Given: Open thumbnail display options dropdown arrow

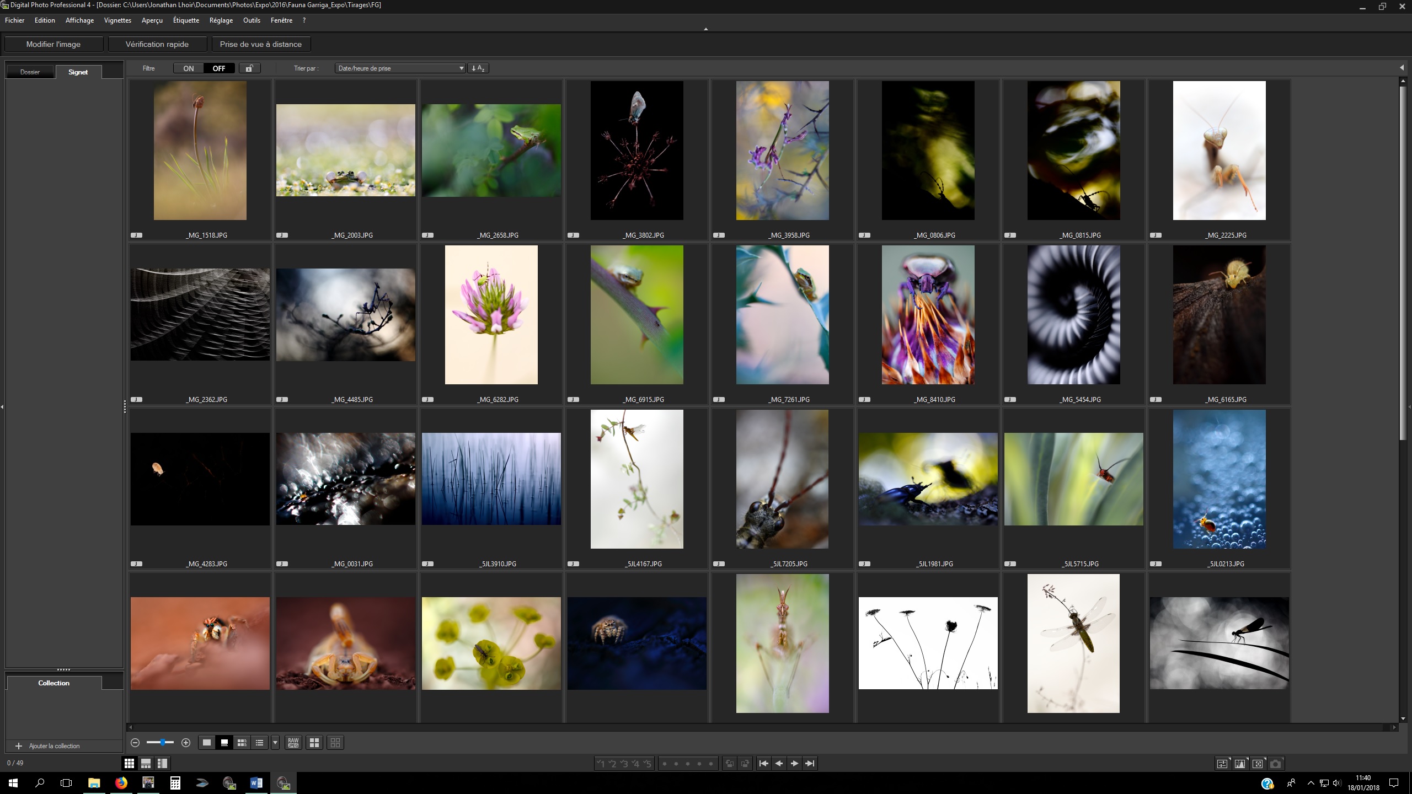Looking at the screenshot, I should pyautogui.click(x=275, y=743).
